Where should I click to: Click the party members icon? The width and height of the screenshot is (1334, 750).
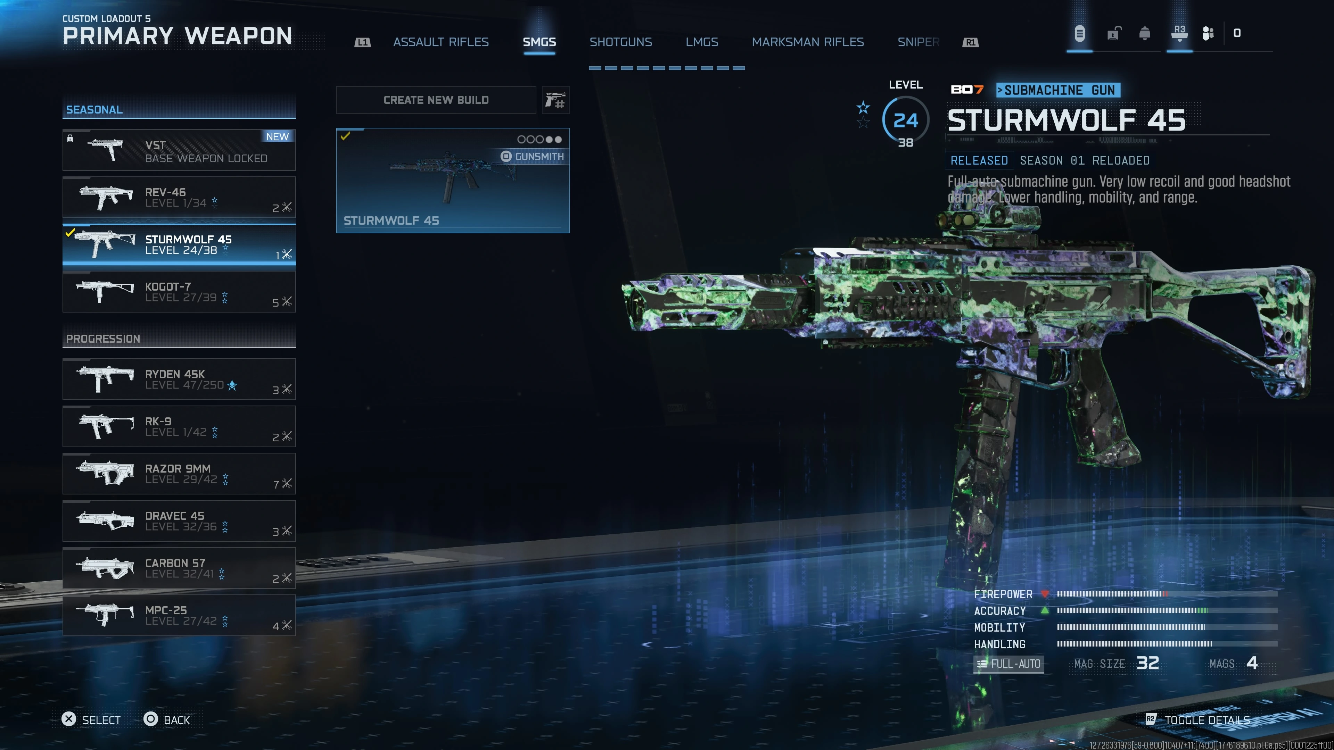click(1208, 34)
